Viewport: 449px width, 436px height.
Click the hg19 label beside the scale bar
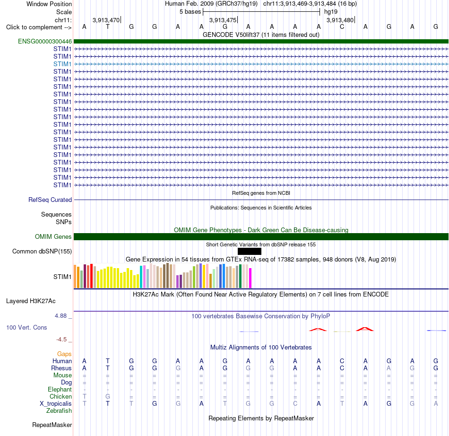click(331, 12)
